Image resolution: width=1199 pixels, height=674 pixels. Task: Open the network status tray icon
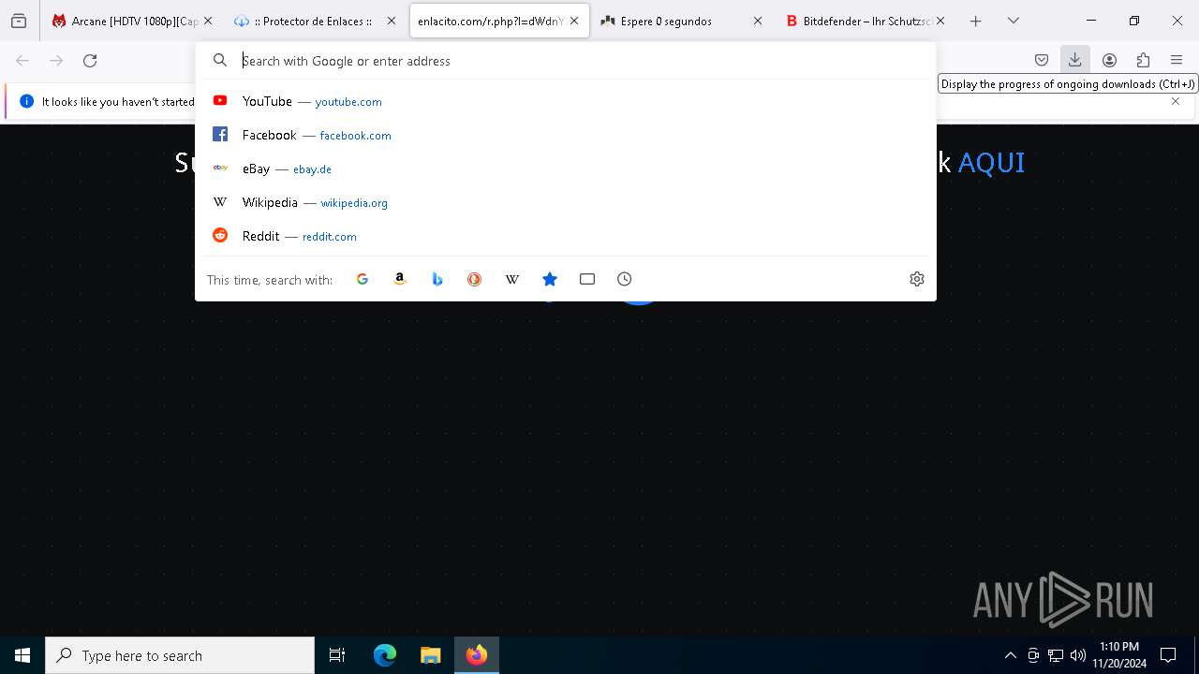click(1056, 655)
